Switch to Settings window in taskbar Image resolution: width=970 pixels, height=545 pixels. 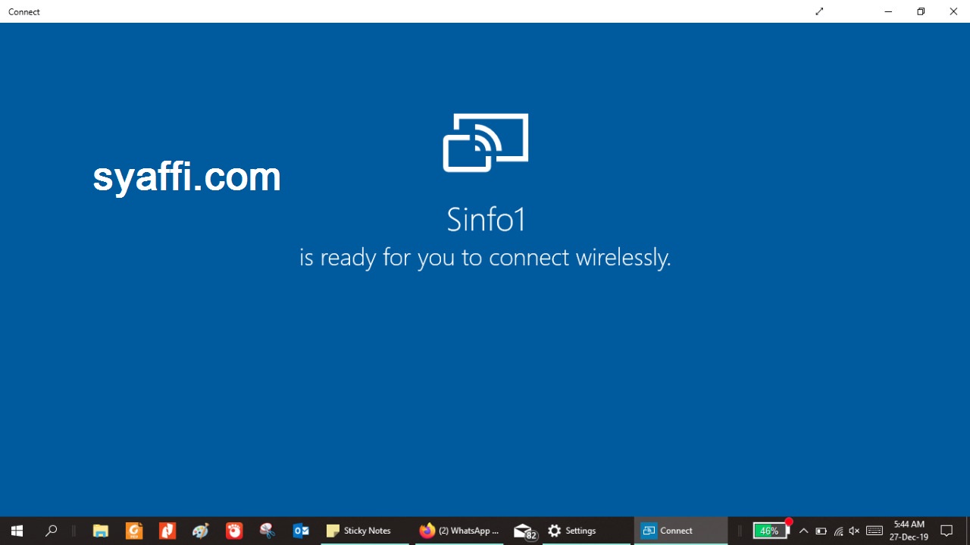point(587,531)
